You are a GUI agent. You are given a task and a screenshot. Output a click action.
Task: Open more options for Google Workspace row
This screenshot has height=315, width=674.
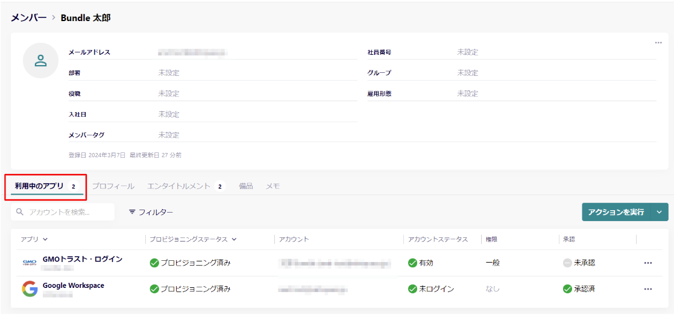pos(648,289)
